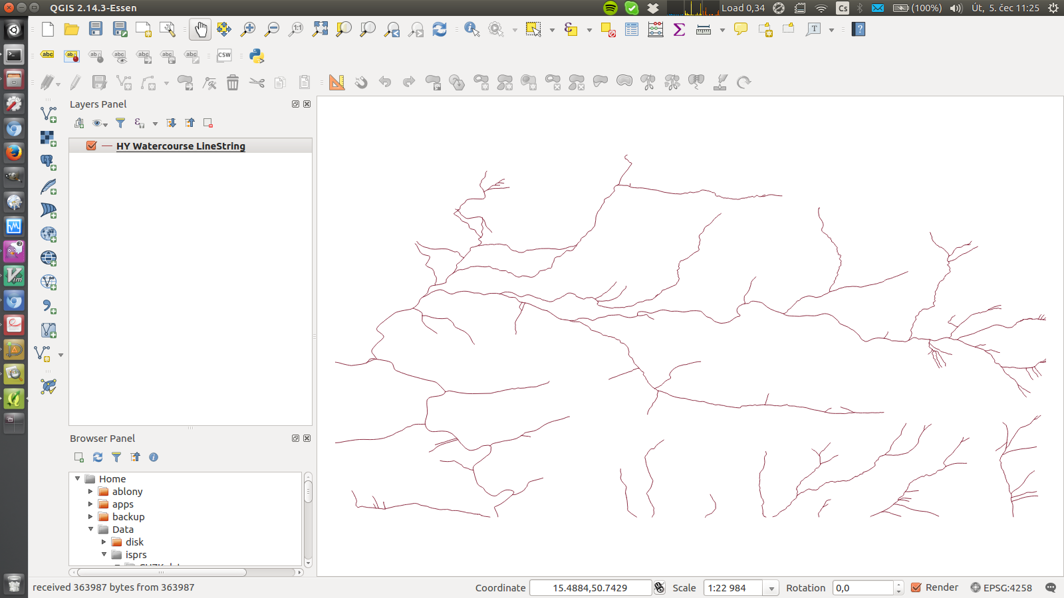Create a new QGIS project
The height and width of the screenshot is (598, 1064).
click(48, 29)
